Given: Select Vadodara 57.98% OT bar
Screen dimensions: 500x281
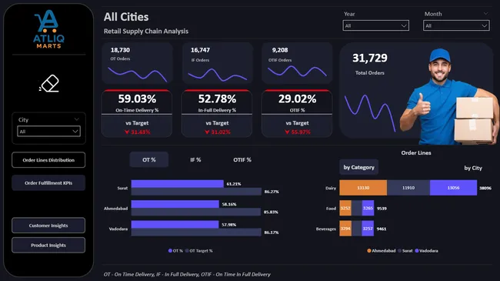Looking at the screenshot, I should tap(175, 225).
